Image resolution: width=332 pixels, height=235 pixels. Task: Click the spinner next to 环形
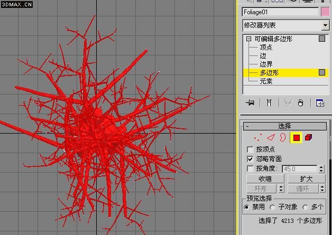(x=281, y=189)
